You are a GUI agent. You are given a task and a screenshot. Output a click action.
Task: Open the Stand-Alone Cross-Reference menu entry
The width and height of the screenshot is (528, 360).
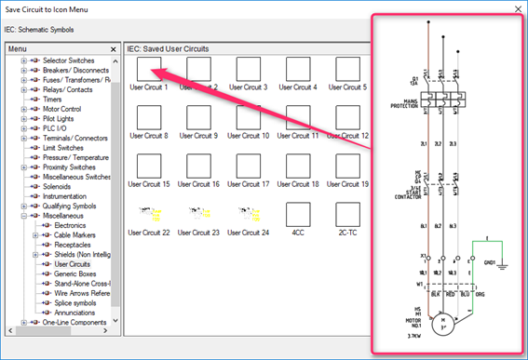[83, 284]
